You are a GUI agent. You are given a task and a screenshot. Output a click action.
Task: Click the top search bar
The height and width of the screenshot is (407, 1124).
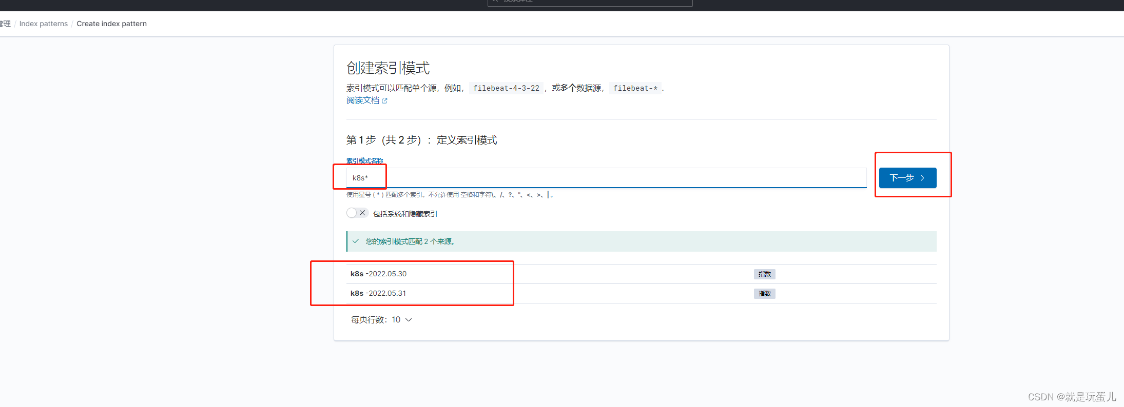click(590, 3)
